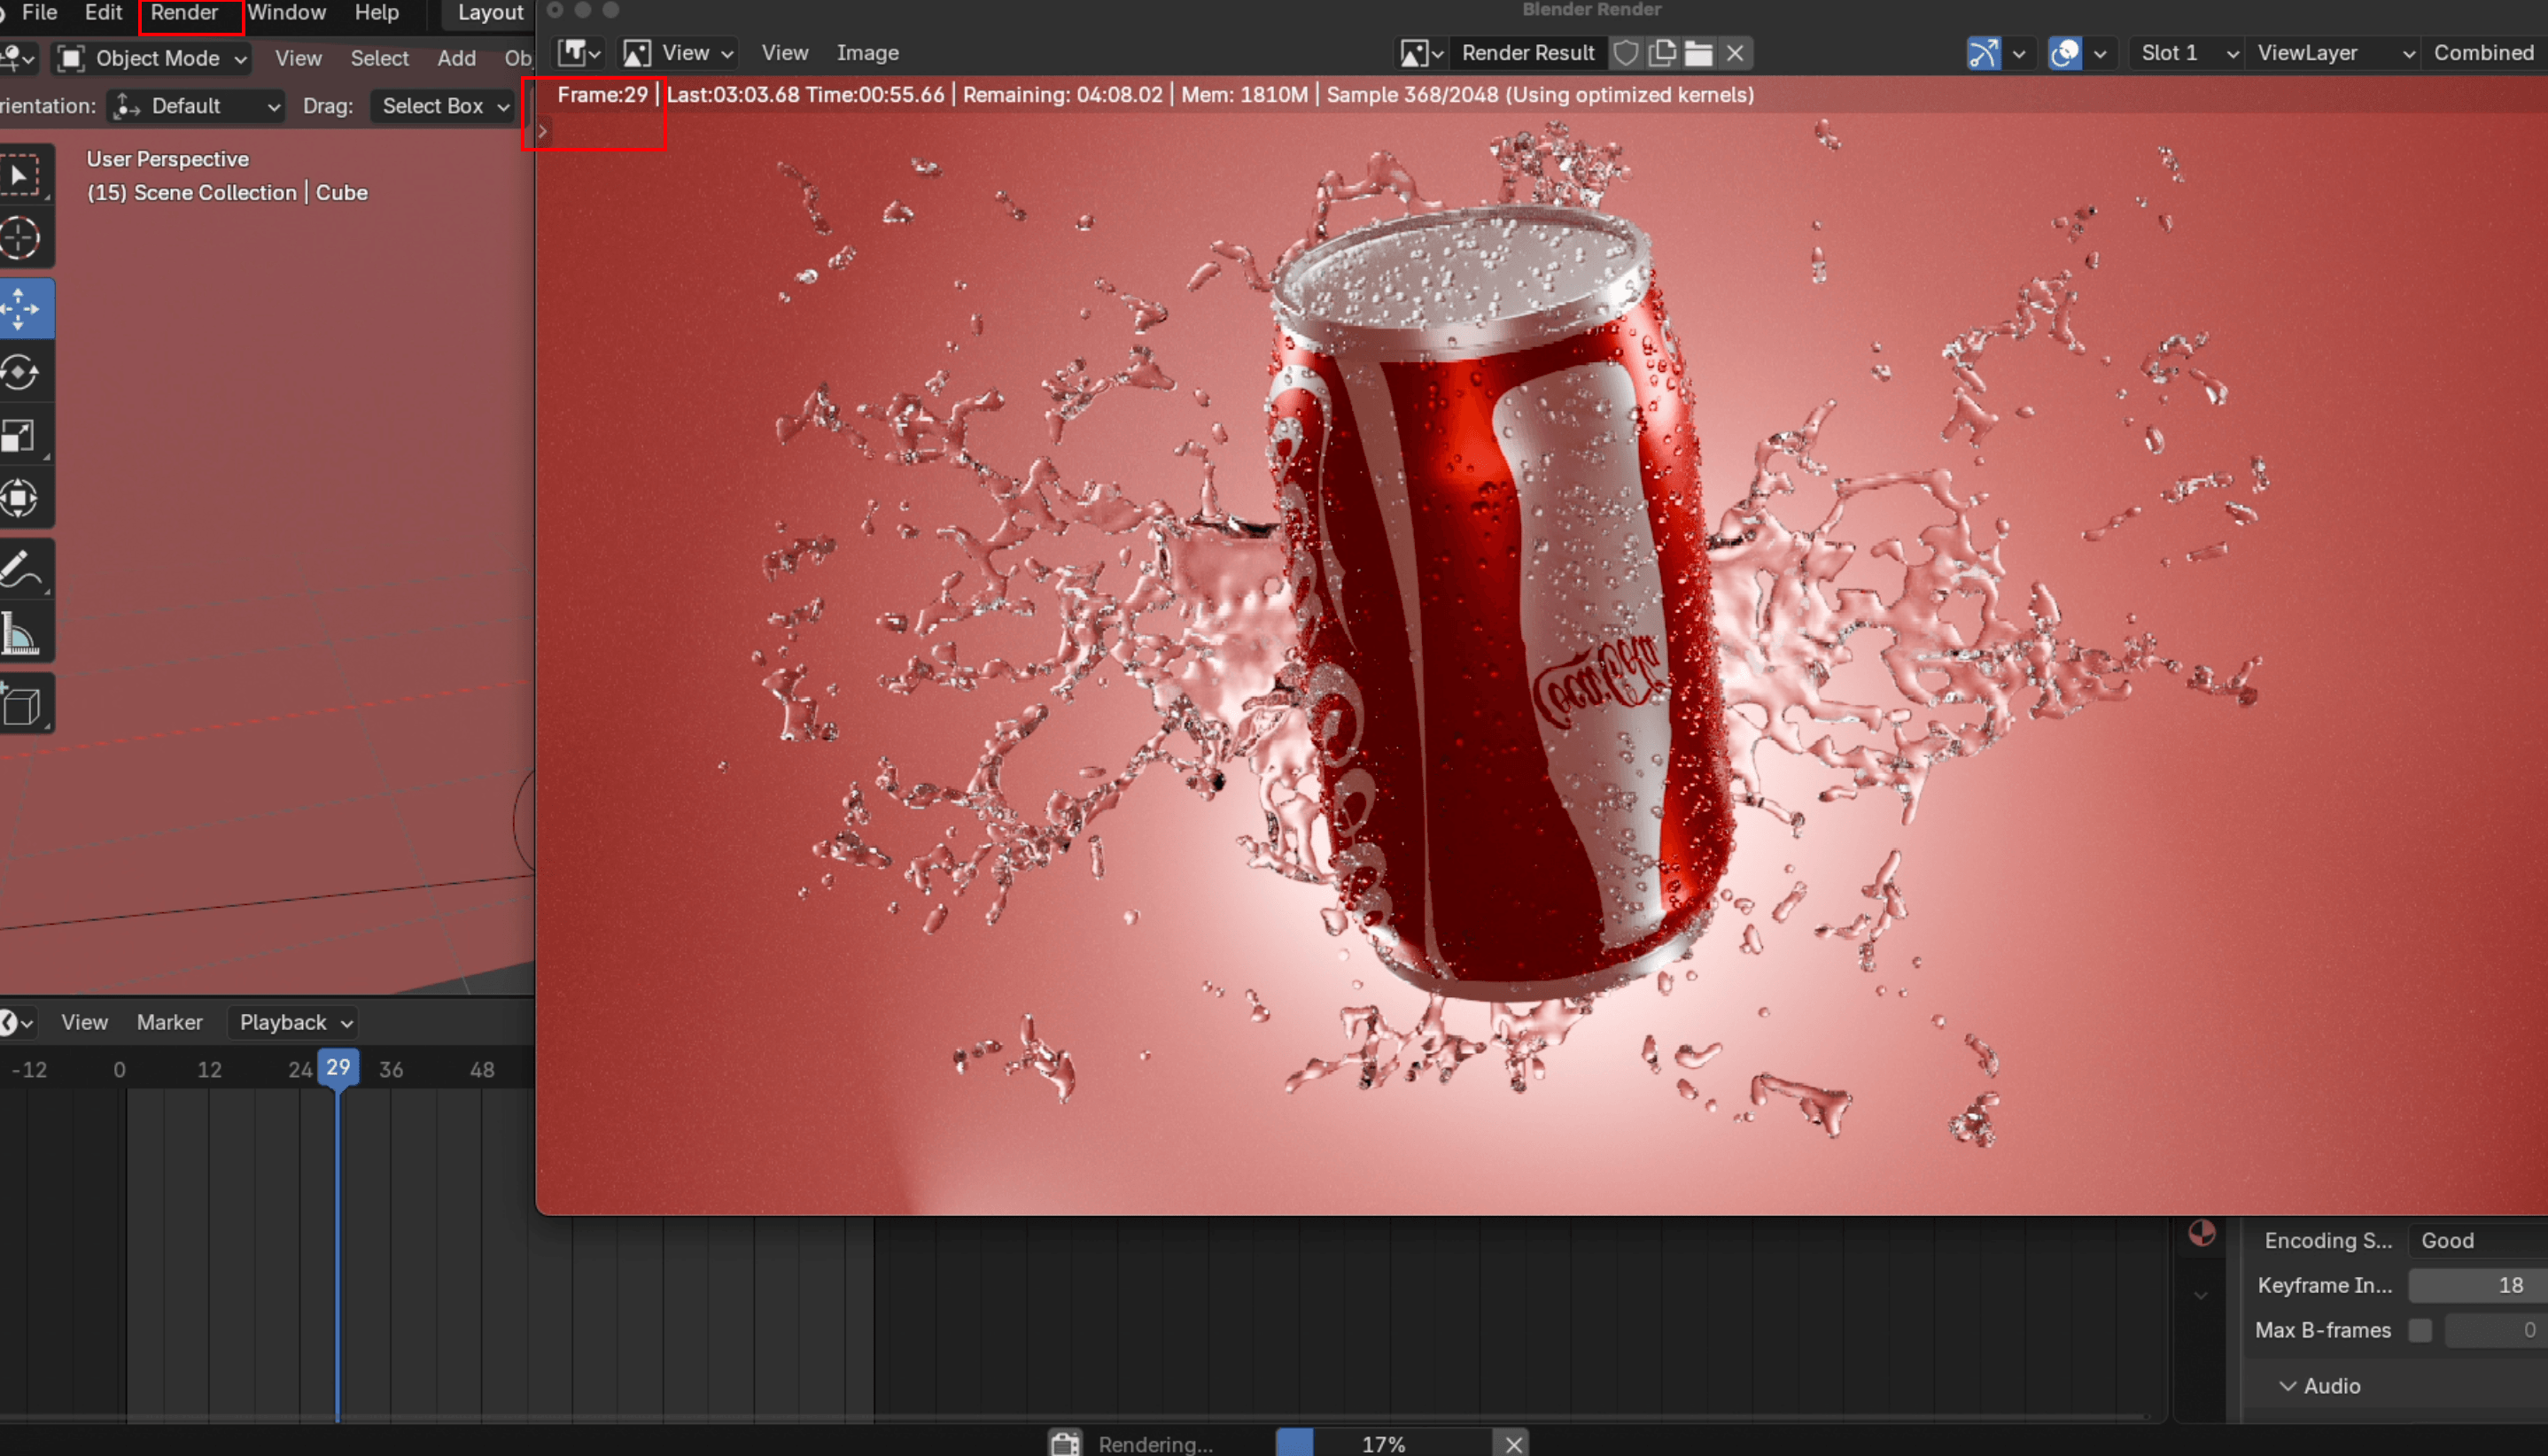
Task: Open the Texture properties tab icon
Action: click(x=2201, y=1233)
